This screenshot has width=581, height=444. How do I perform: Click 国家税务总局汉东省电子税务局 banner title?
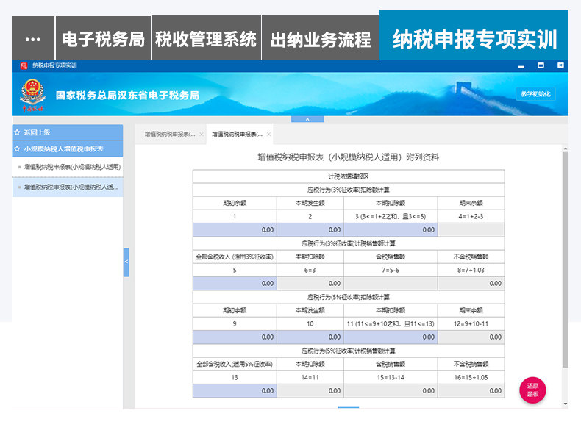[x=127, y=96]
